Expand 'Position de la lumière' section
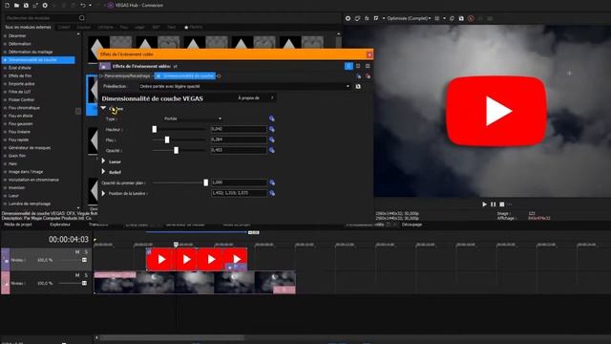Viewport: 611px width, 344px height. pyautogui.click(x=103, y=193)
